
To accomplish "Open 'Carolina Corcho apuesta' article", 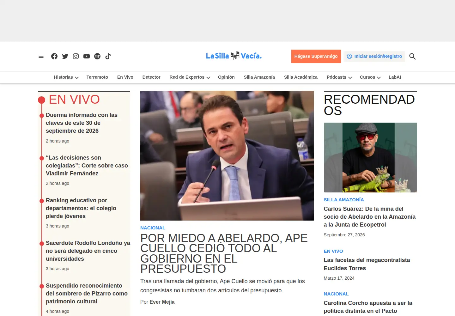I will click(x=368, y=307).
